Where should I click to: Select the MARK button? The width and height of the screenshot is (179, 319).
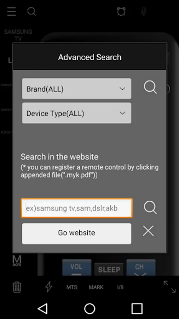(96, 287)
